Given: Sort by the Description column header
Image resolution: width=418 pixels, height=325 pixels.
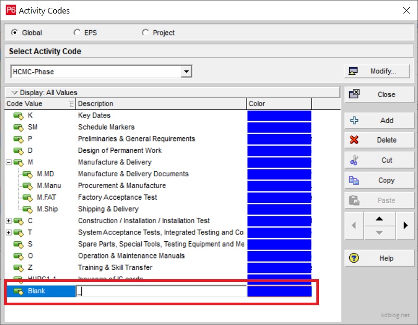Looking at the screenshot, I should point(161,104).
